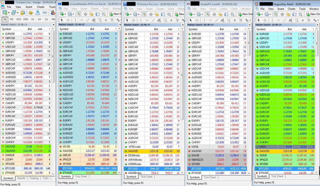The height and width of the screenshot is (186, 320).
Task: Toggle M5 timeframe in Coinexx window
Action: (12, 19)
